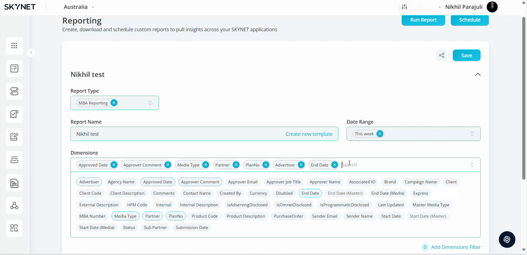The height and width of the screenshot is (255, 527).
Task: Remove the MBA Reporting tag
Action: (x=114, y=103)
